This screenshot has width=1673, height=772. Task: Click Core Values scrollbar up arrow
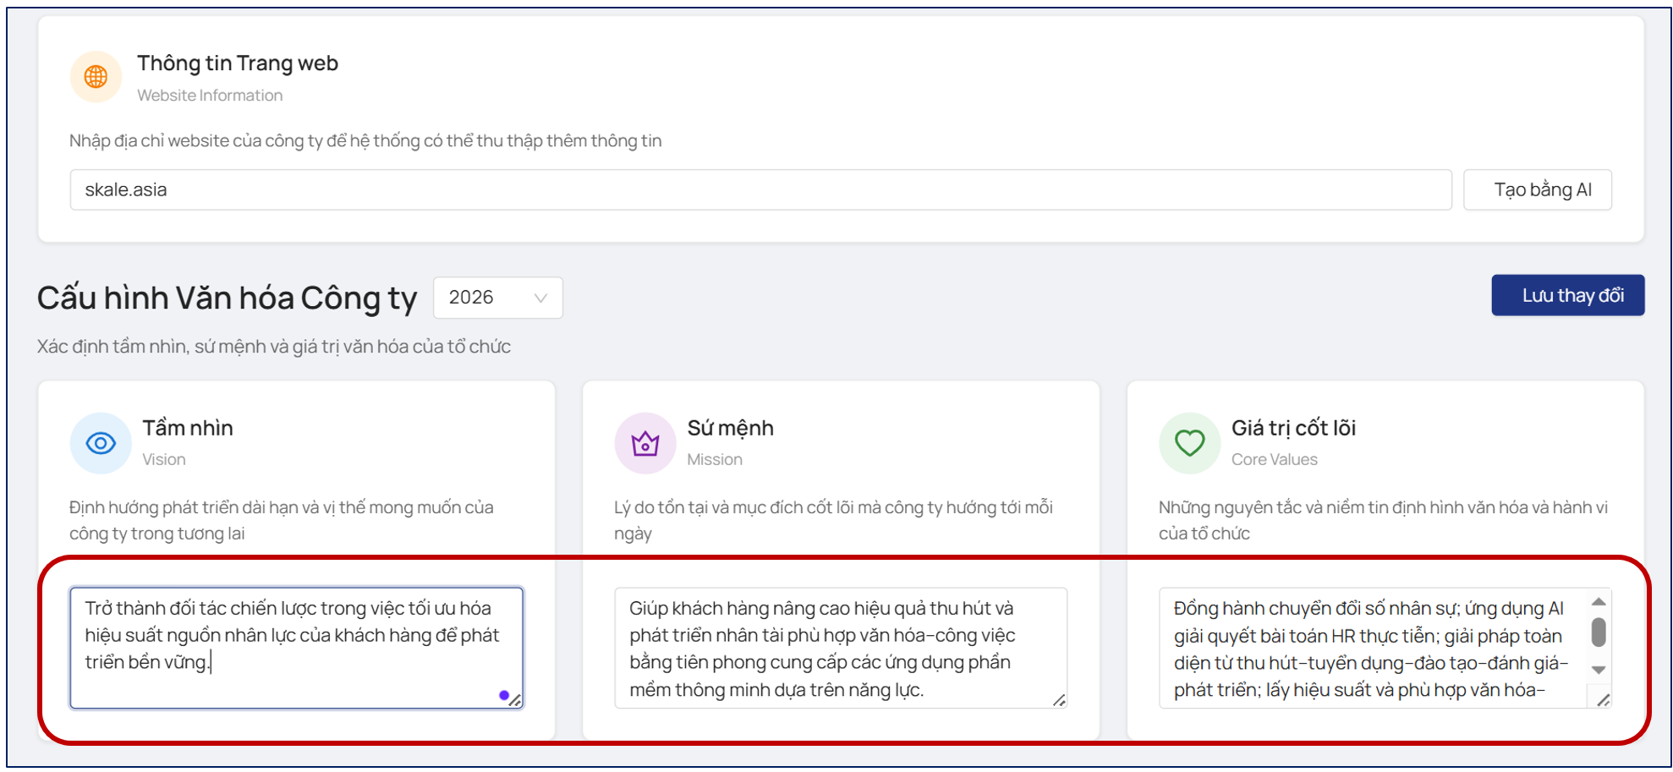pyautogui.click(x=1599, y=602)
